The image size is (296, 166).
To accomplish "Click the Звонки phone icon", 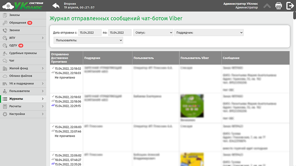I will tap(5, 30).
